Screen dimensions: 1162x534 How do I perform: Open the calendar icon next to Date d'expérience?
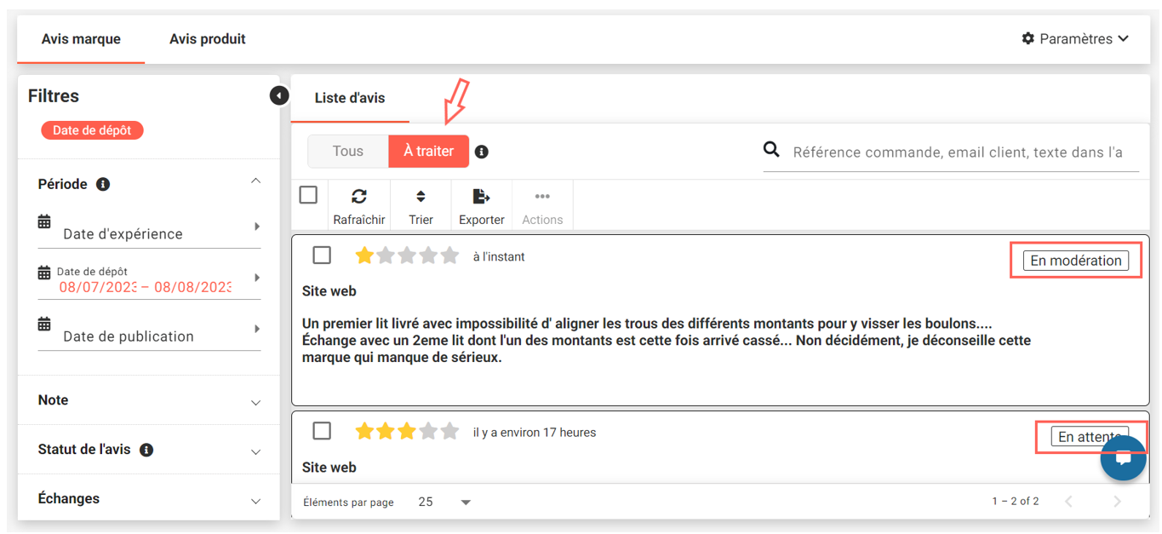tap(44, 221)
